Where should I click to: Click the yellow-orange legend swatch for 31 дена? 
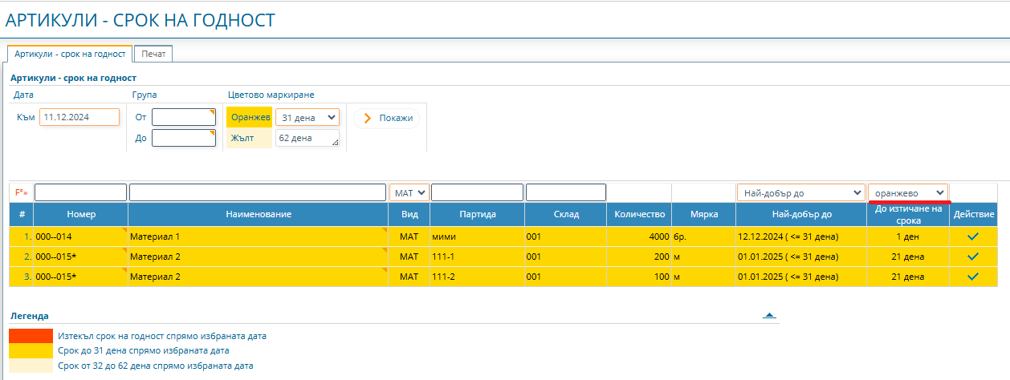click(31, 350)
